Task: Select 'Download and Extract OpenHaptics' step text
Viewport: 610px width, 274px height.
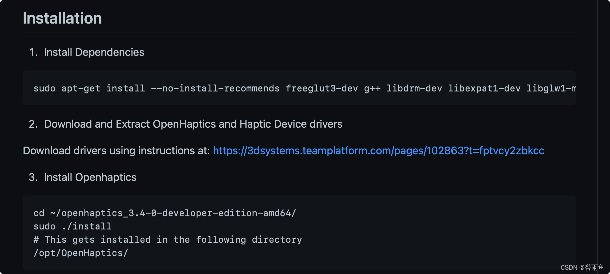Action: pos(193,124)
